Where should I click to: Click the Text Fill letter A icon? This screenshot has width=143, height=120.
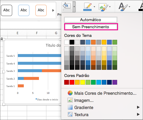coord(123,7)
